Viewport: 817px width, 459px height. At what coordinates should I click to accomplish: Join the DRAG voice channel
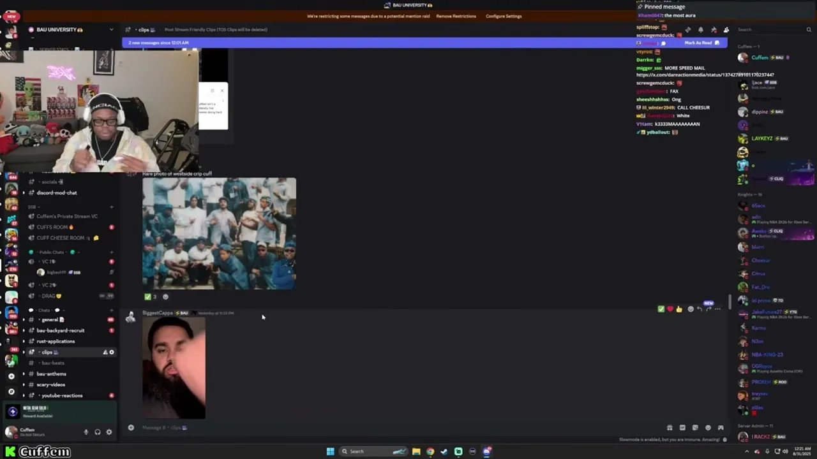(x=70, y=296)
